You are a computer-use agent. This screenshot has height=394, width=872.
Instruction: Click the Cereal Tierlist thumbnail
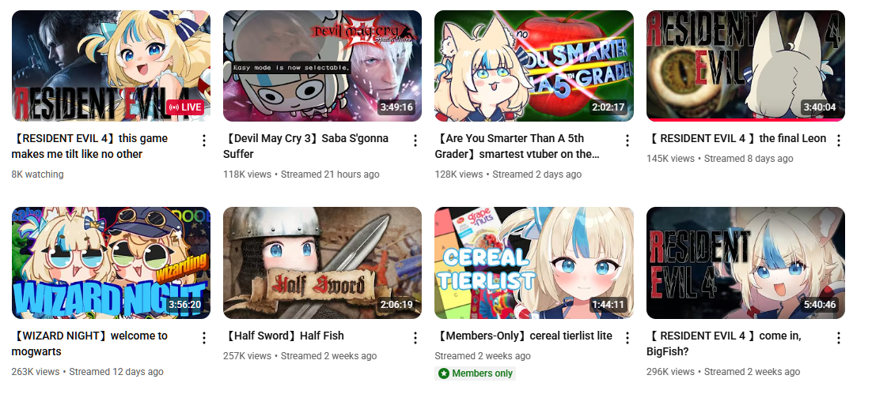(x=534, y=263)
